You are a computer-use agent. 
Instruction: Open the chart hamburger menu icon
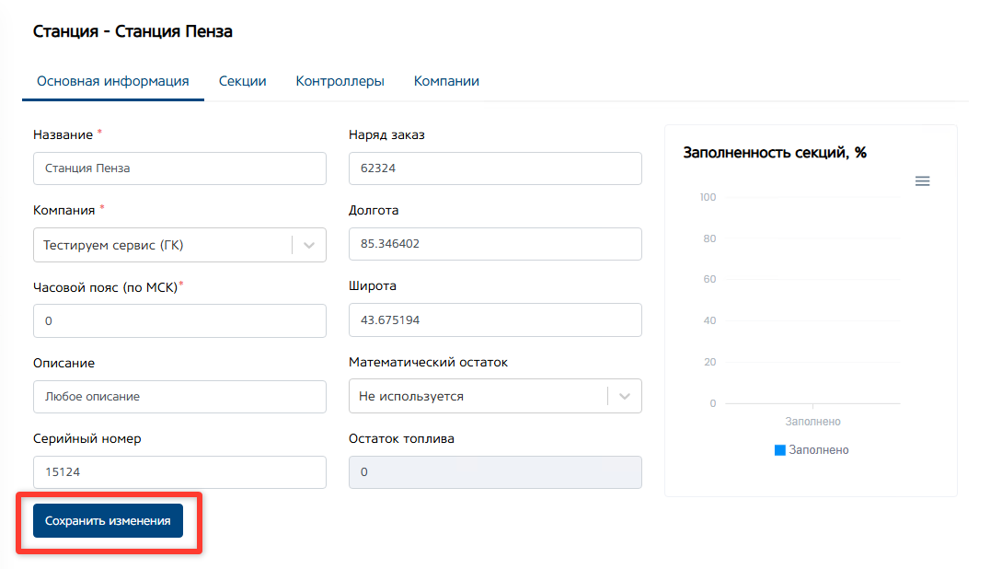(x=922, y=181)
